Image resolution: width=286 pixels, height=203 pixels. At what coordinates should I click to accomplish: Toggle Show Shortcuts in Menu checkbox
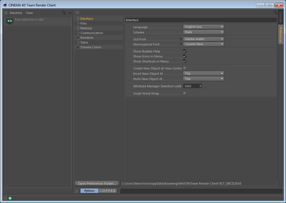pos(185,61)
